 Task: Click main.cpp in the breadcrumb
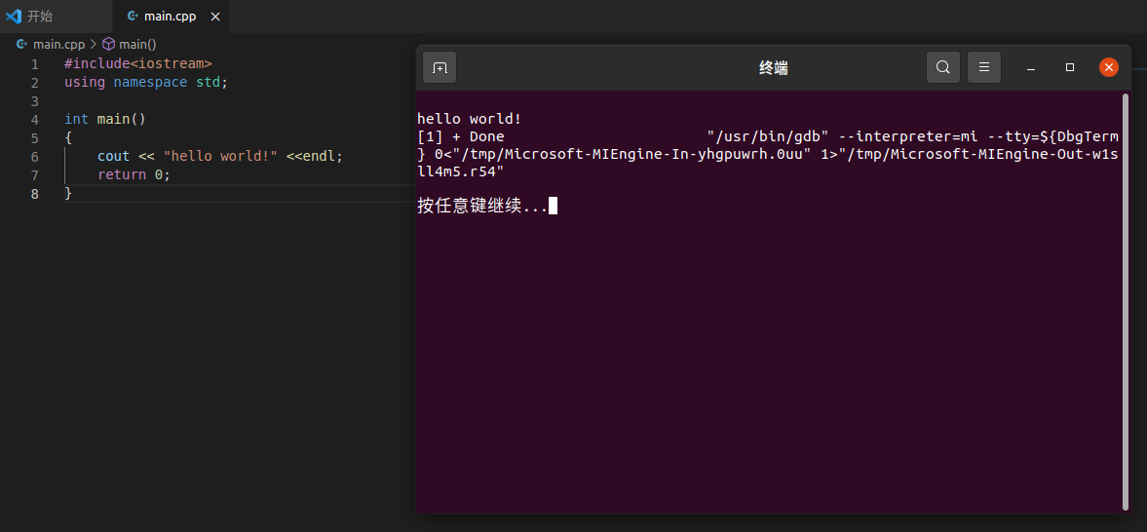(x=58, y=45)
